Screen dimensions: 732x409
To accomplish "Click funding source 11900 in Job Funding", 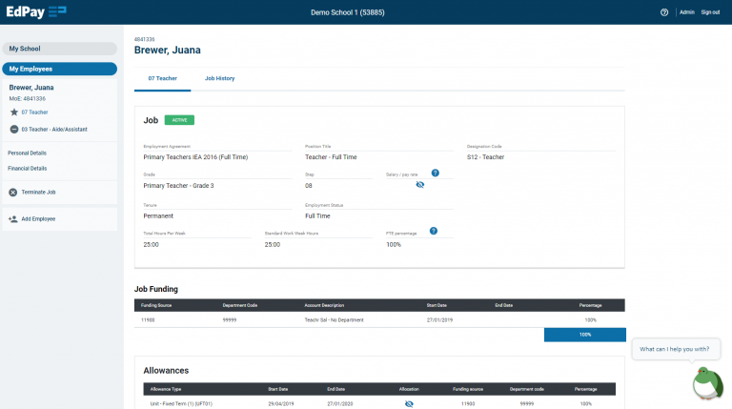I will point(148,320).
